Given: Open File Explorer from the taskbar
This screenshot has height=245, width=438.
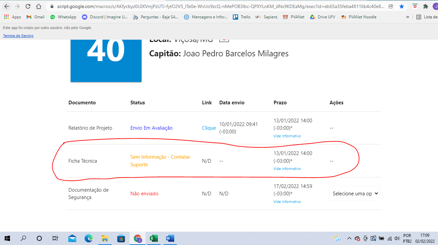Looking at the screenshot, I should point(105,238).
